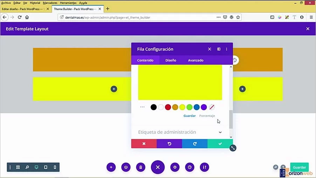Open the Firefox hamburger menu
This screenshot has width=316, height=178.
click(311, 17)
